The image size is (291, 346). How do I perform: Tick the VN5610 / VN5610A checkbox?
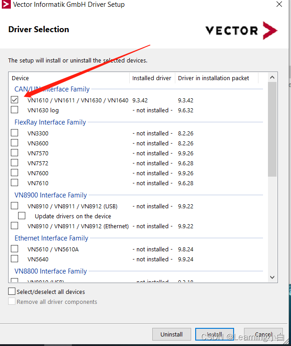pyautogui.click(x=14, y=249)
